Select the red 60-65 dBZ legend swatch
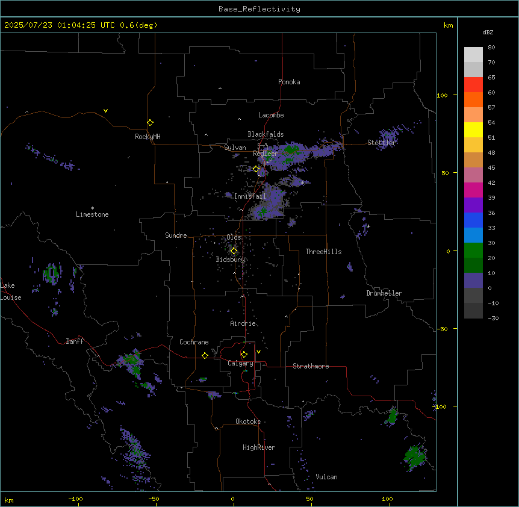Image resolution: width=519 pixels, height=507 pixels. tap(473, 85)
